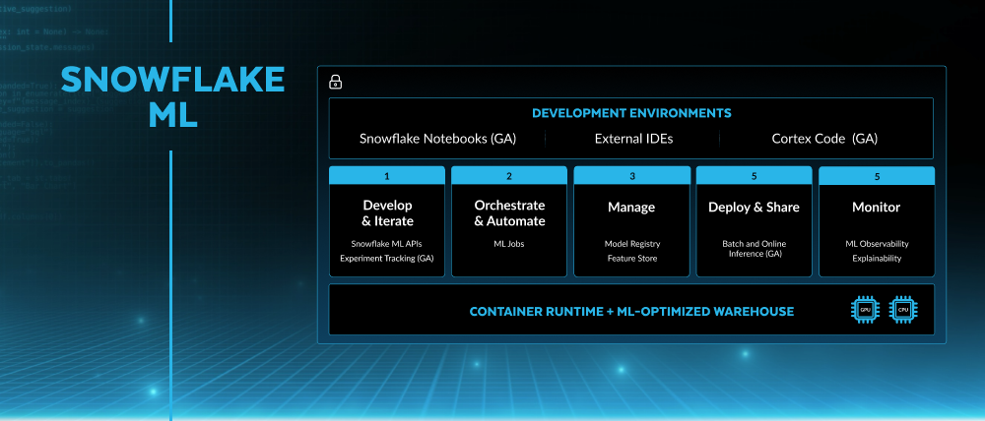This screenshot has width=985, height=421.
Task: Click the lock icon atop the diagram panel
Action: click(x=335, y=83)
